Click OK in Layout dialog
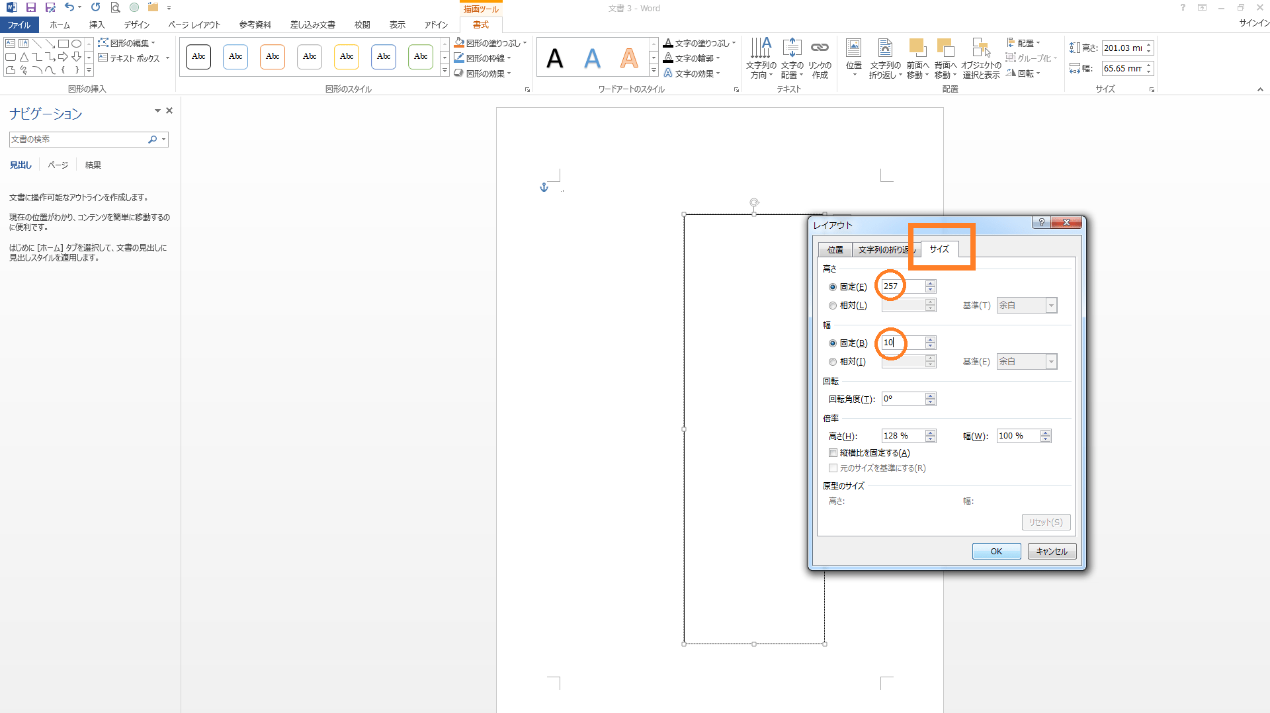Viewport: 1270px width, 713px height. pos(996,551)
